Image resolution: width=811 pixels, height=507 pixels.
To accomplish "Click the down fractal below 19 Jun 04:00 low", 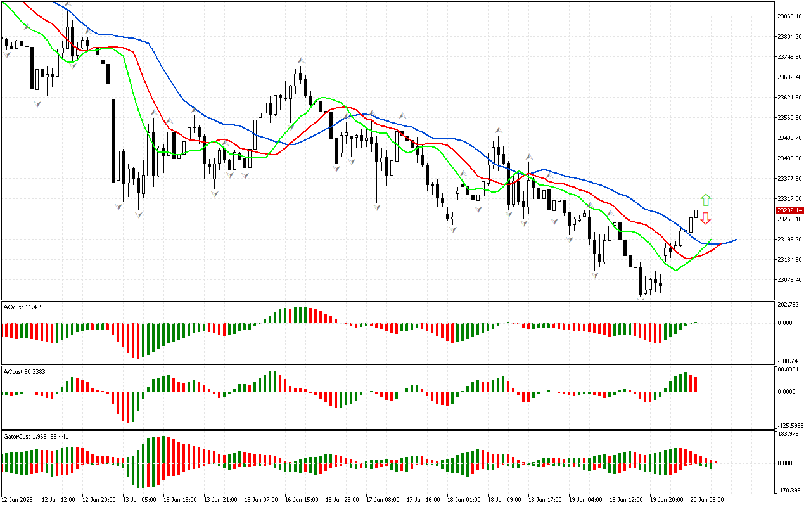I will [x=594, y=275].
